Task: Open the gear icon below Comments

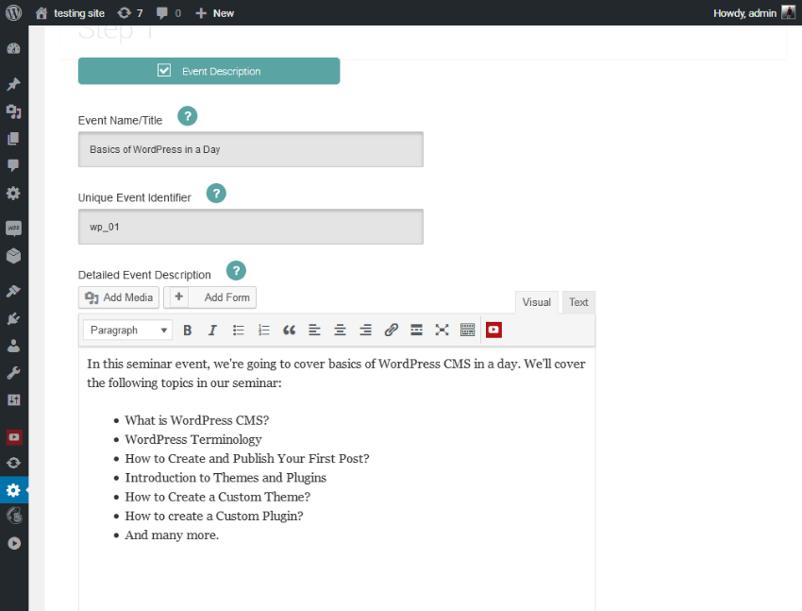Action: 14,193
